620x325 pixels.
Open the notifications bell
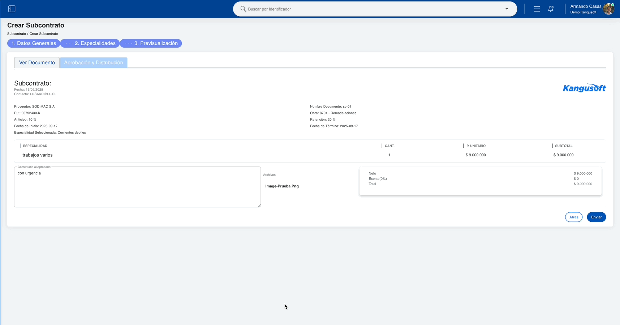pos(551,9)
